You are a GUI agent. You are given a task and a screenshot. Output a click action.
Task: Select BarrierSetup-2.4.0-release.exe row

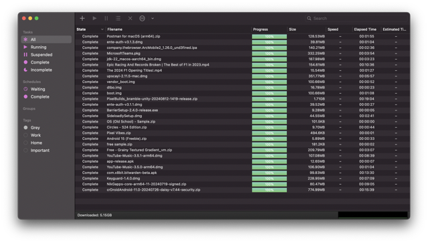coord(242,110)
